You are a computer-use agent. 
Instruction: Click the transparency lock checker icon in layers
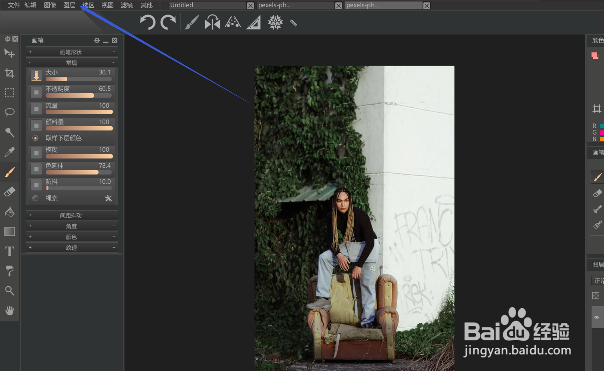[596, 295]
